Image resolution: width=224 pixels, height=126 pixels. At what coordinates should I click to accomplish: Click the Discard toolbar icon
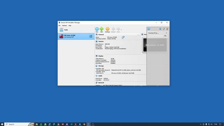coord(113,29)
